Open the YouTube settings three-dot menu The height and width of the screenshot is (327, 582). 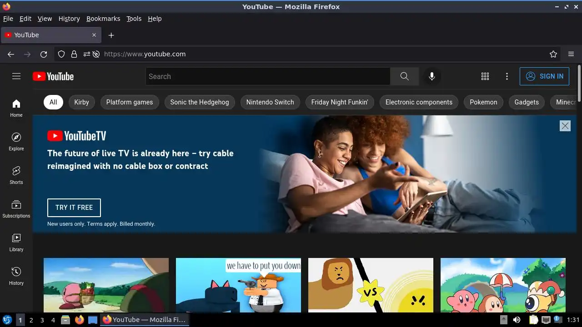tap(507, 76)
